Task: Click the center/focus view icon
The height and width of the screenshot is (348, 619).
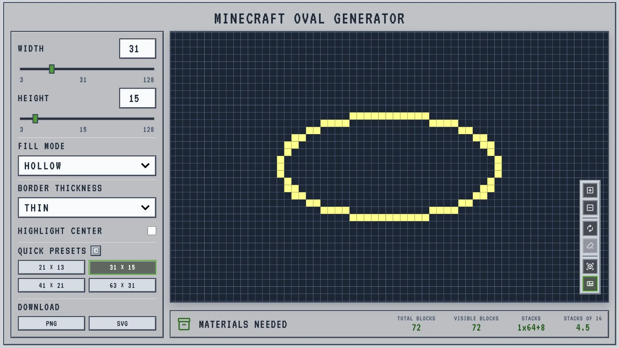Action: (x=590, y=267)
